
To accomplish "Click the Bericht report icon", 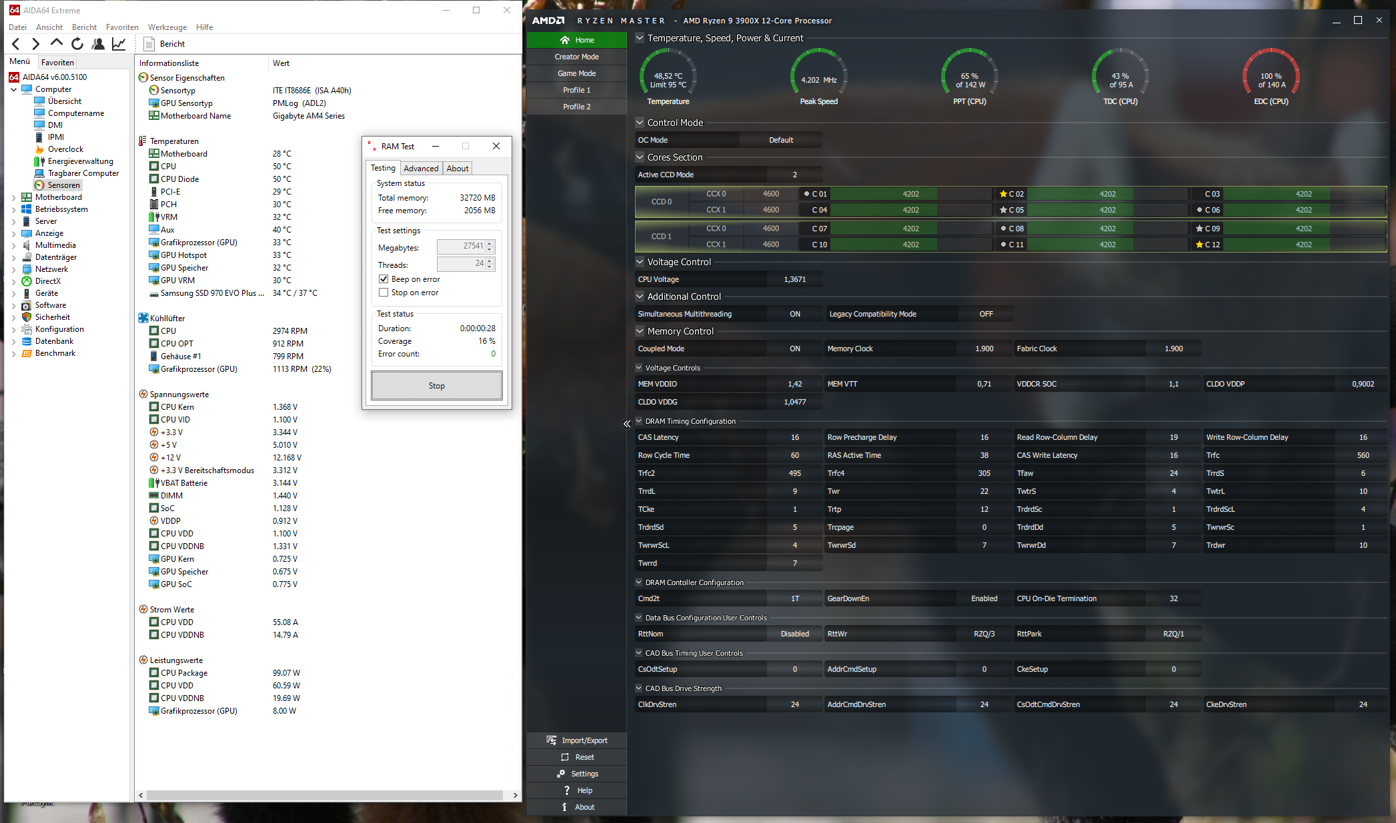I will (150, 44).
